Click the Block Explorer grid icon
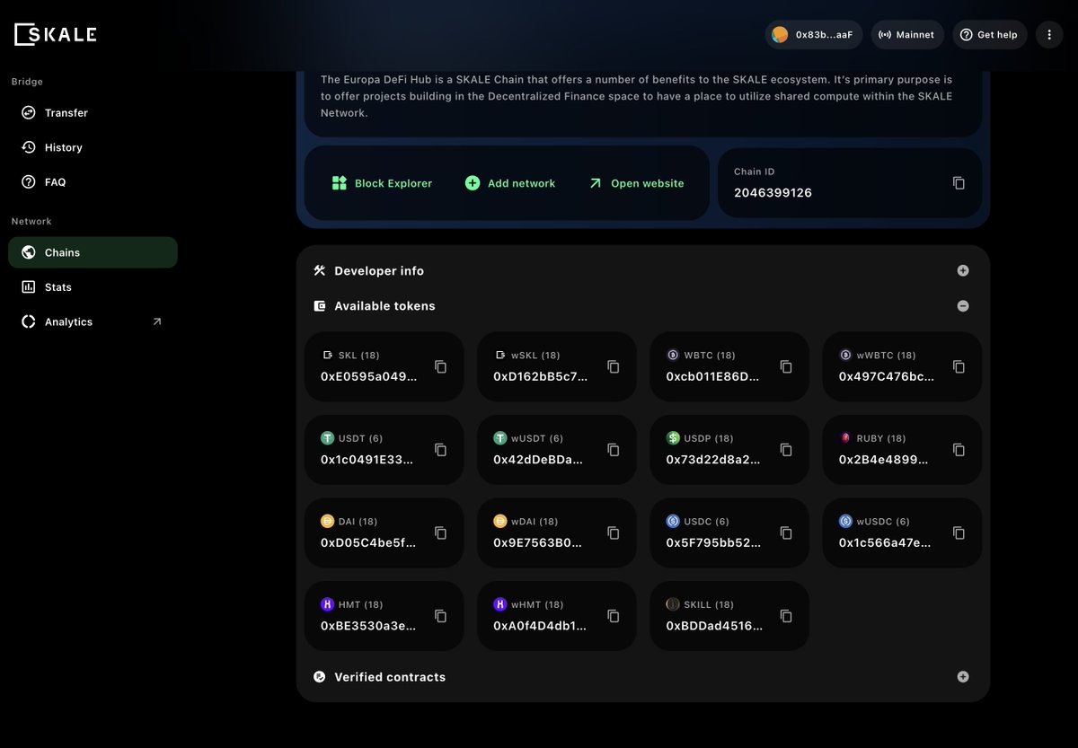Image resolution: width=1078 pixels, height=748 pixels. point(339,183)
